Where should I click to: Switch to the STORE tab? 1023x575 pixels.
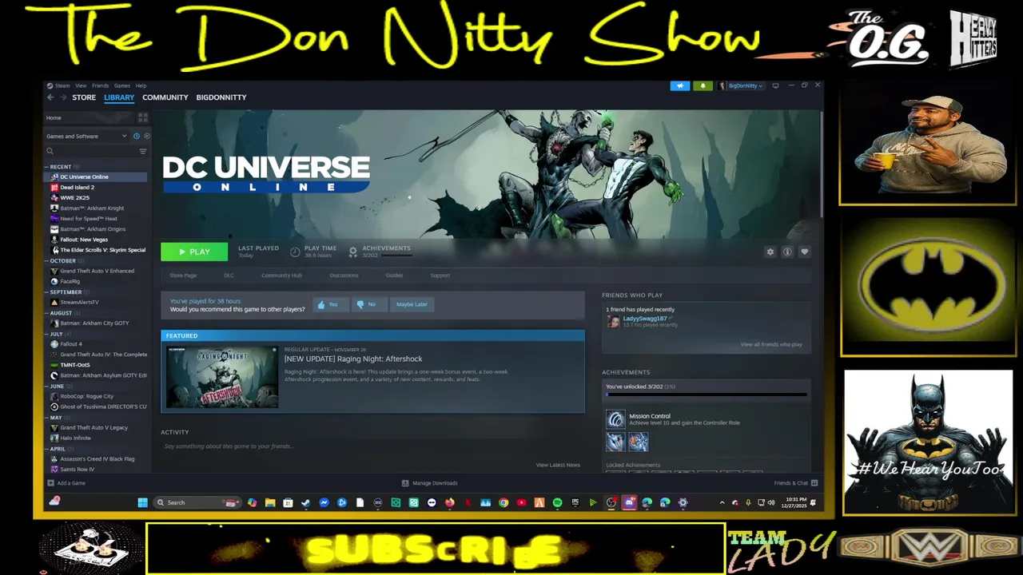pyautogui.click(x=84, y=97)
